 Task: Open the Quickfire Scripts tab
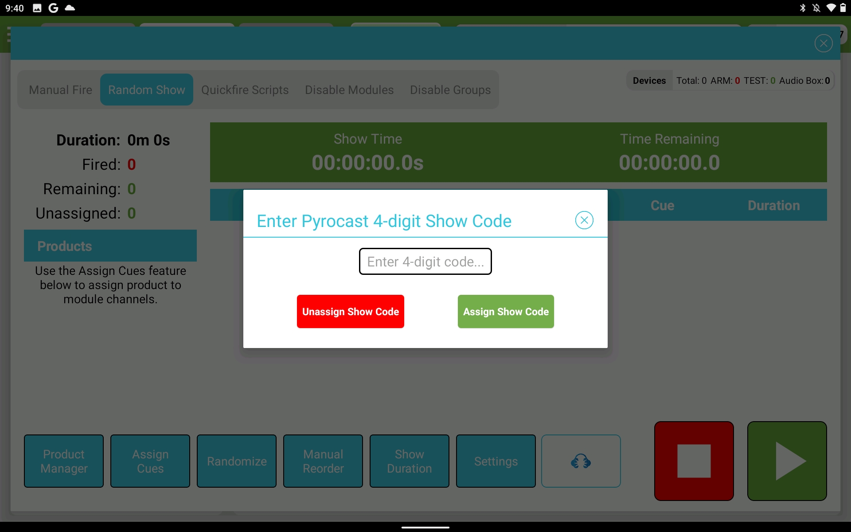click(x=245, y=90)
